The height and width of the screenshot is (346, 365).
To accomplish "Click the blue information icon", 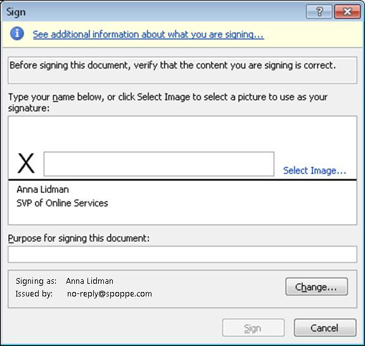I will point(16,34).
